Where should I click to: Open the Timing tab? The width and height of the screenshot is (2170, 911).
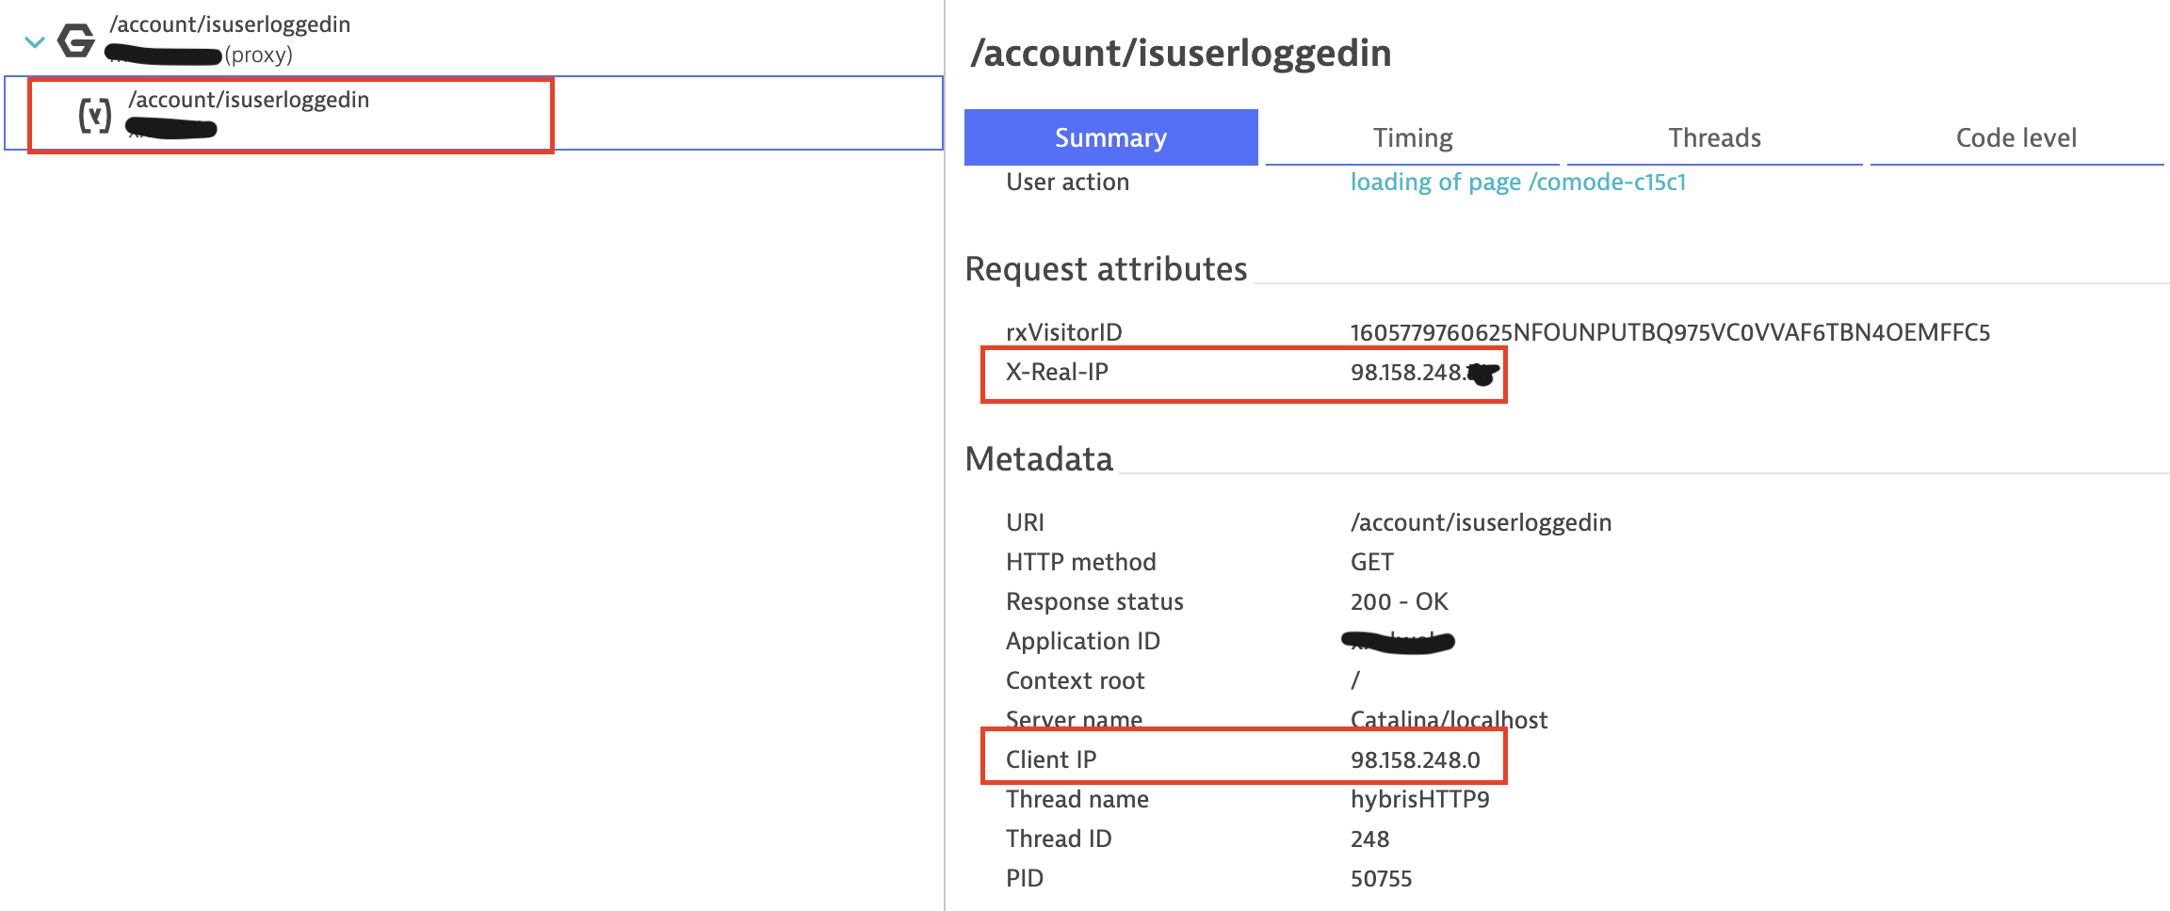1412,137
